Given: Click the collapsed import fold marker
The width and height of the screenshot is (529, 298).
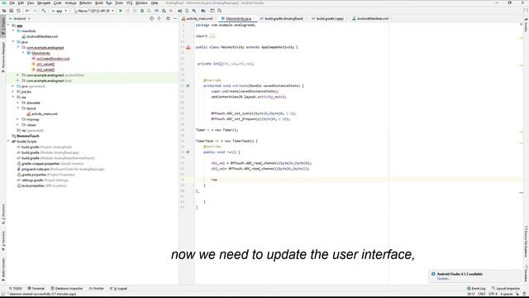Looking at the screenshot, I should click(x=212, y=36).
